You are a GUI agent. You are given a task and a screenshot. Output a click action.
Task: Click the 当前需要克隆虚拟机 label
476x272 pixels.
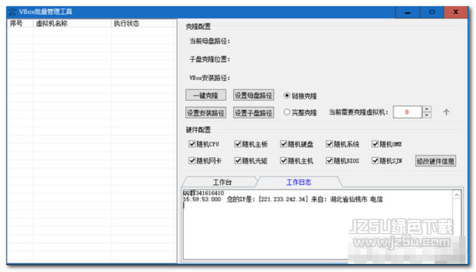359,112
